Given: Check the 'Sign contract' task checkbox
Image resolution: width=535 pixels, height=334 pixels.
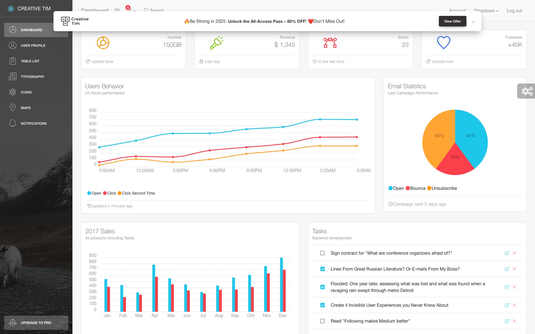Looking at the screenshot, I should 322,253.
